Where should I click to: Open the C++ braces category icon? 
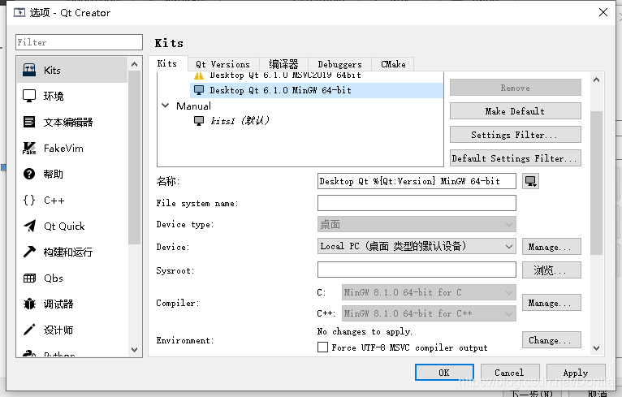point(29,200)
